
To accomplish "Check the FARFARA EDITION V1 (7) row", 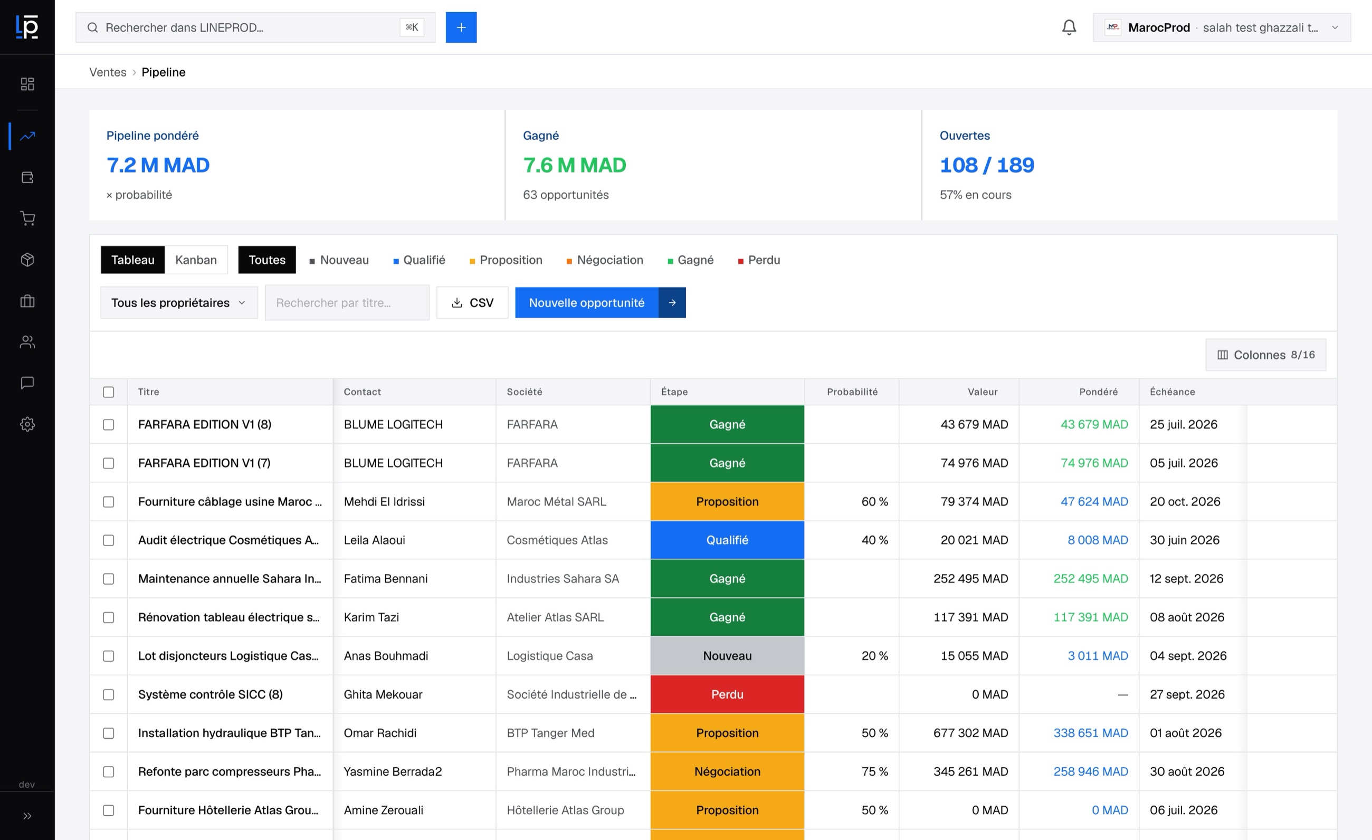I will 109,463.
